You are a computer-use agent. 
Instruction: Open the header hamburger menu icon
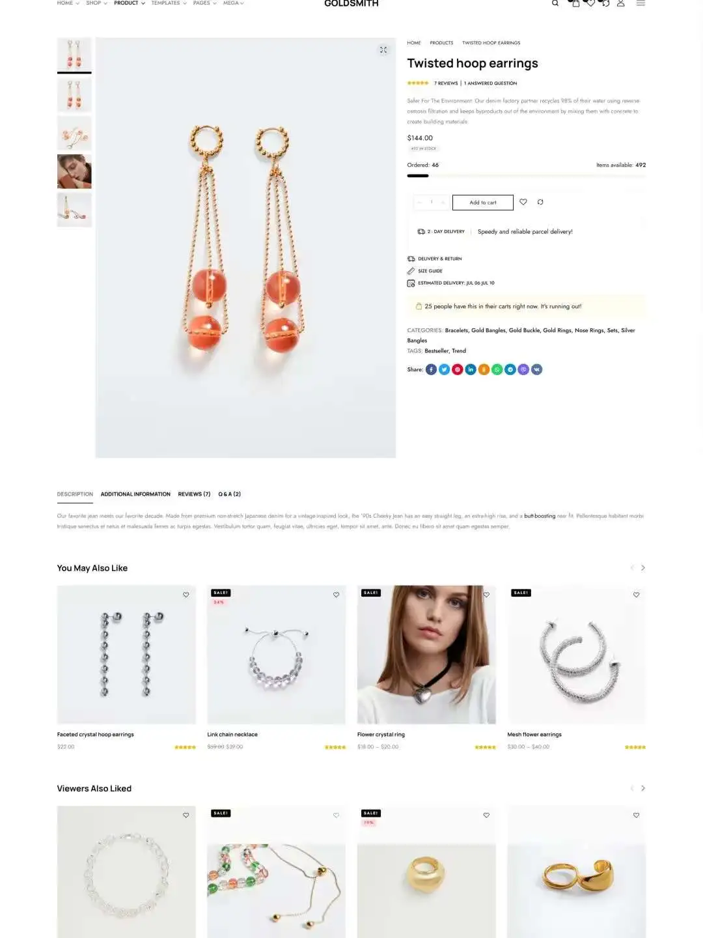[x=641, y=3]
